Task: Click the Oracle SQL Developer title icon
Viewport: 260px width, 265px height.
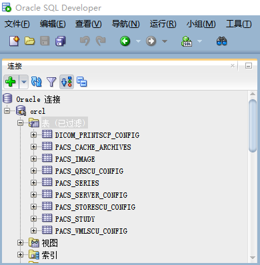Action: point(7,7)
